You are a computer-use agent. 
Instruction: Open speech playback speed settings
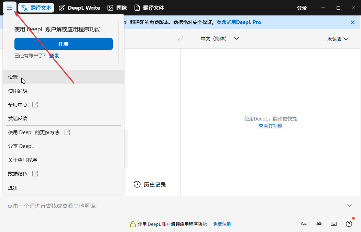point(318,223)
